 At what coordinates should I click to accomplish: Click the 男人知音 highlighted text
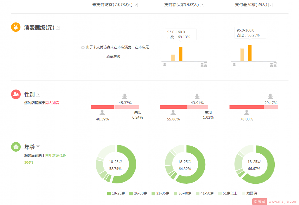(x=52, y=103)
